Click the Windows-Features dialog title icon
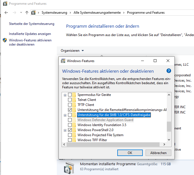This screenshot has width=194, height=175. coord(63,61)
